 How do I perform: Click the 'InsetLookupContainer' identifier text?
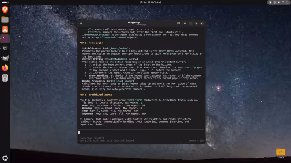point(96,35)
